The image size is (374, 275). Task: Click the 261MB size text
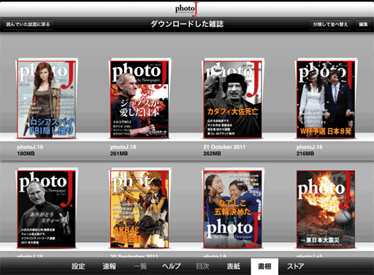click(119, 154)
